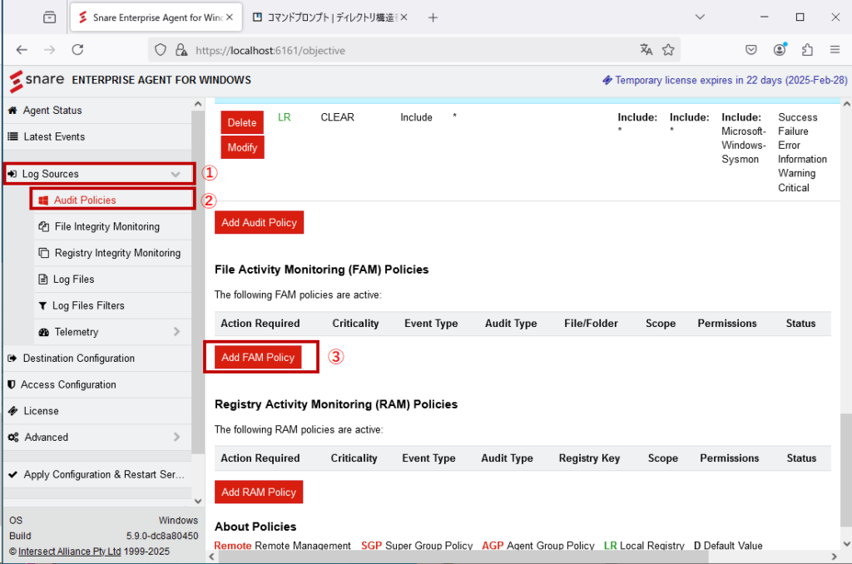Click the Log Sources arrow icon
852x564 pixels.
(12, 174)
